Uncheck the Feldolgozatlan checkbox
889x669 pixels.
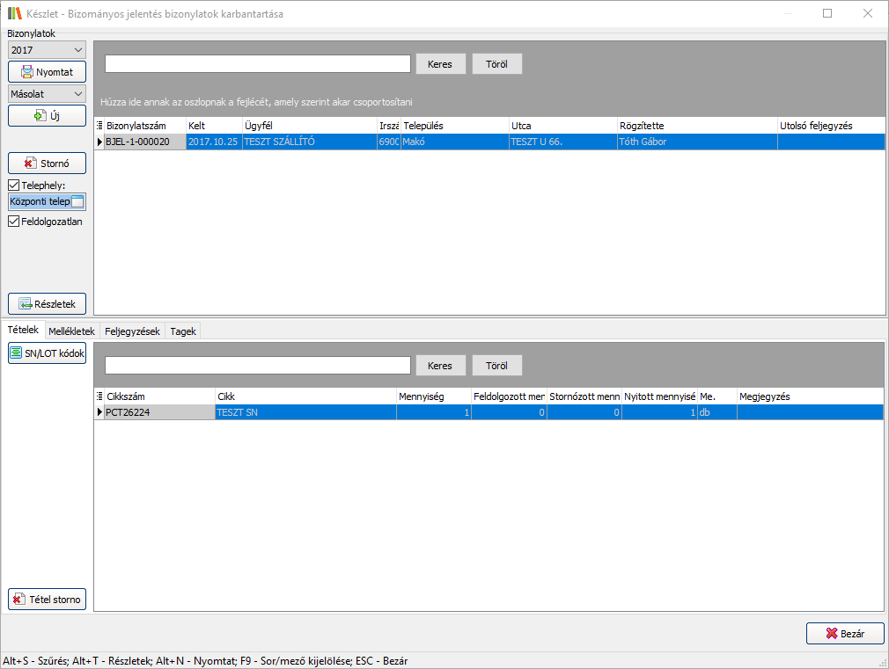(x=14, y=222)
